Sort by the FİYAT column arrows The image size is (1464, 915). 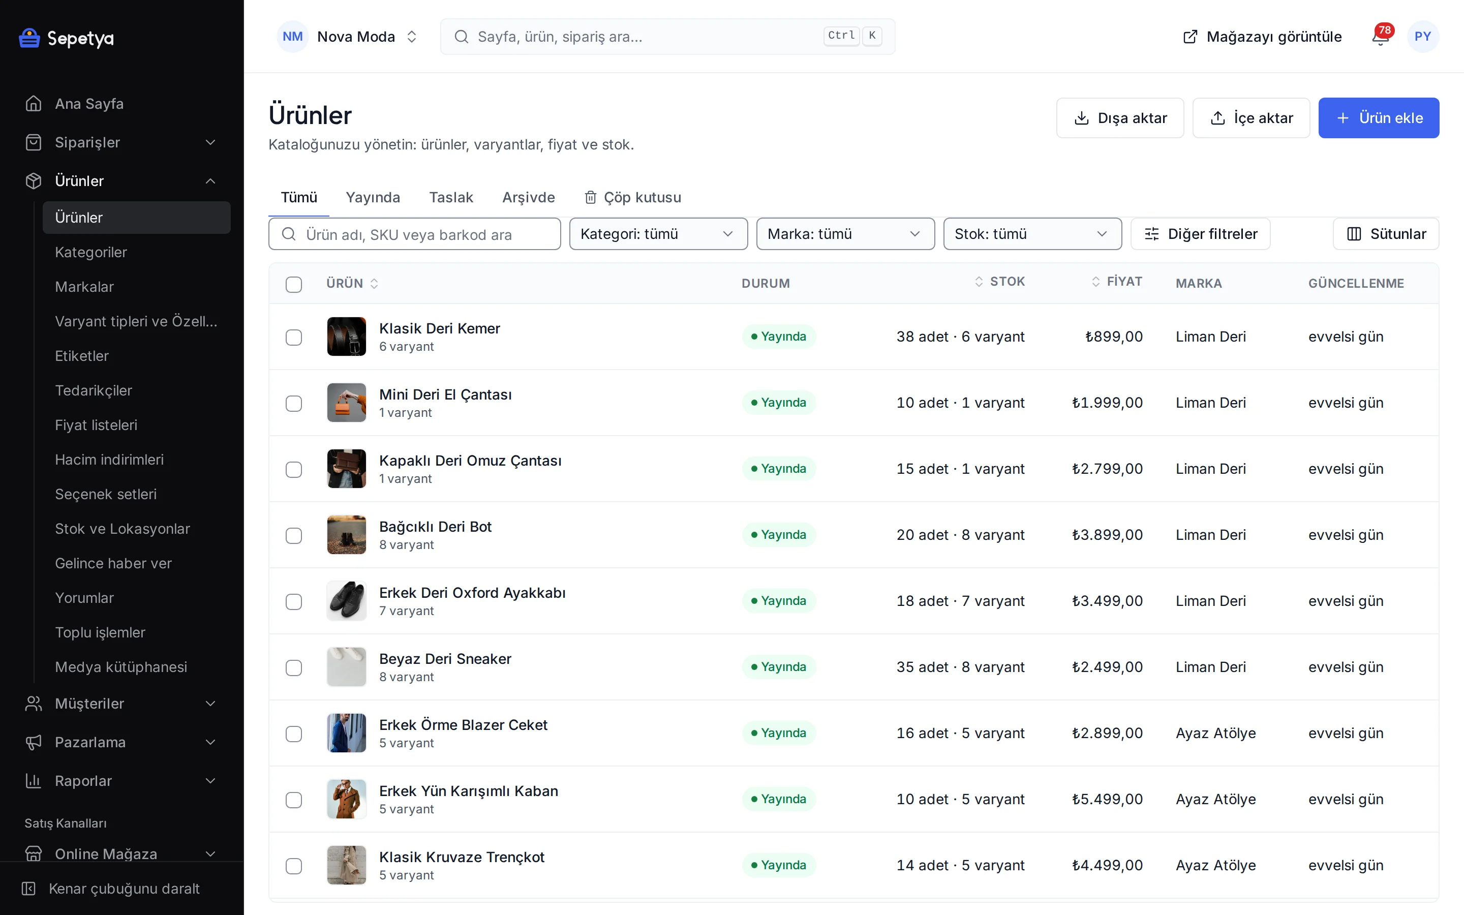point(1095,282)
